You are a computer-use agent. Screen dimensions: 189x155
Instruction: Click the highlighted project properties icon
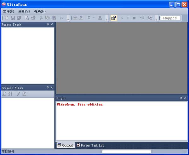point(113,18)
